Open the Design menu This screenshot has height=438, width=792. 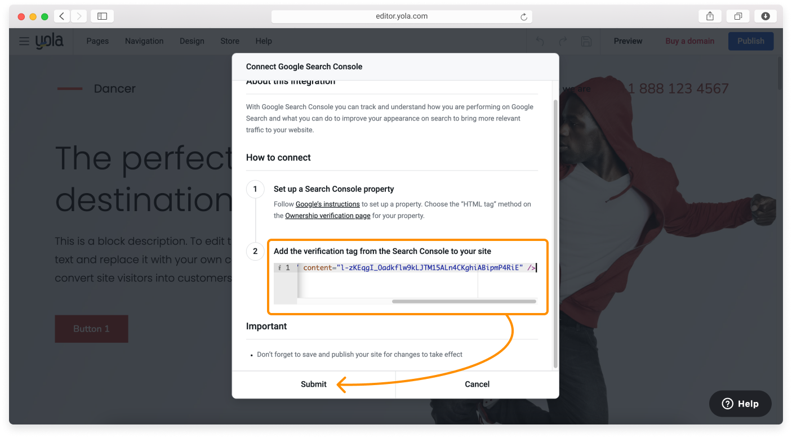point(192,41)
